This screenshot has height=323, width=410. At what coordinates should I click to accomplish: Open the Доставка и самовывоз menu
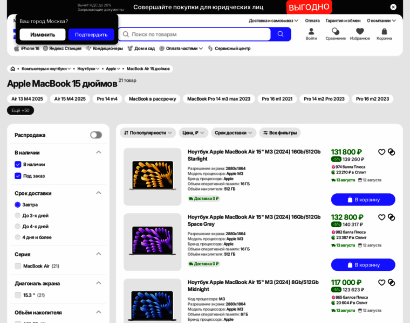273,20
